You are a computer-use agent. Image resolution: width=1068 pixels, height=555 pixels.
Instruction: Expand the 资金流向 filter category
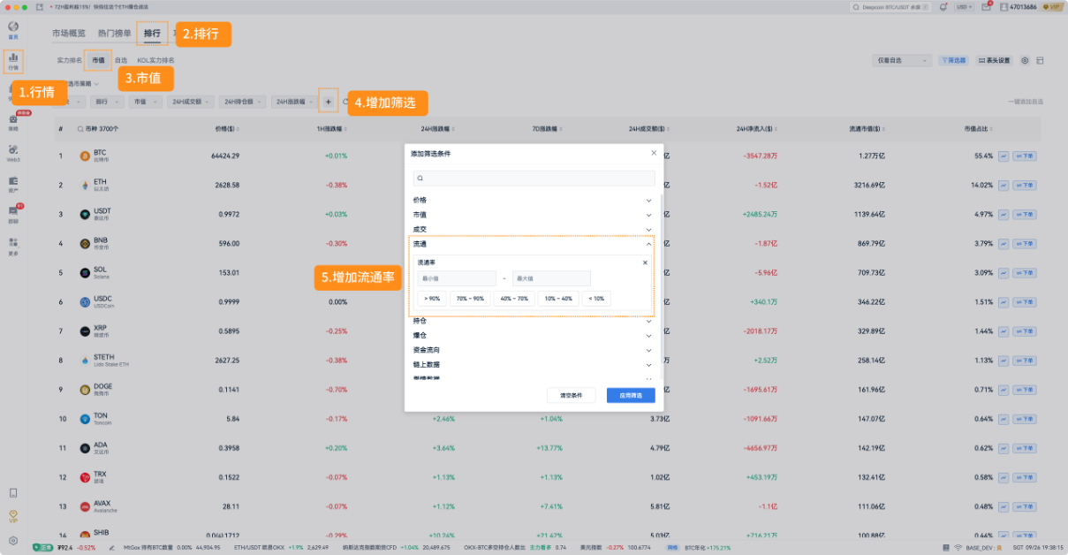click(x=532, y=350)
